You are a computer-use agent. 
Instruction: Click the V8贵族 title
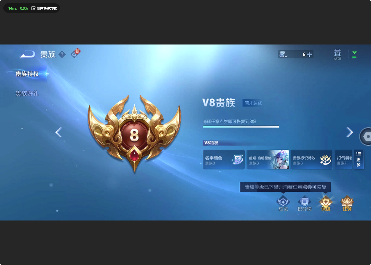pyautogui.click(x=218, y=103)
